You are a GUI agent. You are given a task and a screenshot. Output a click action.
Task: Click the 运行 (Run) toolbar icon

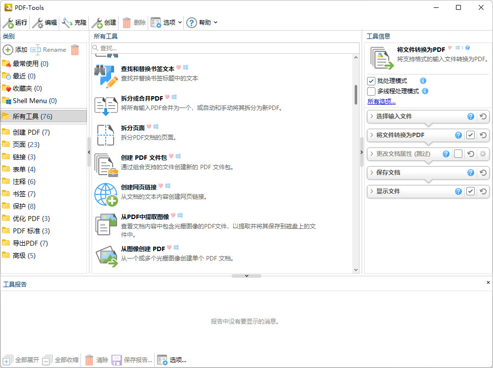tap(8, 23)
